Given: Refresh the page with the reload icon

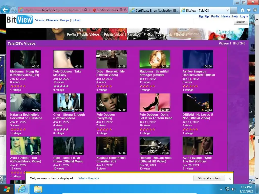Looking at the screenshot, I should coord(125,10).
